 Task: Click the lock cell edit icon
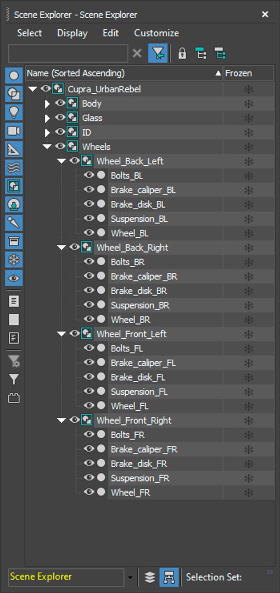[182, 54]
